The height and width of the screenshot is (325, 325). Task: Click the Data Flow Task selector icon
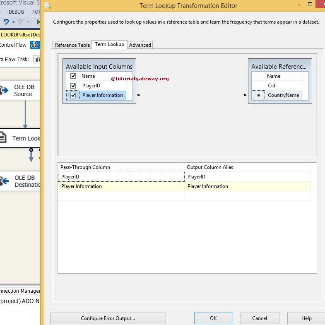tap(37, 60)
